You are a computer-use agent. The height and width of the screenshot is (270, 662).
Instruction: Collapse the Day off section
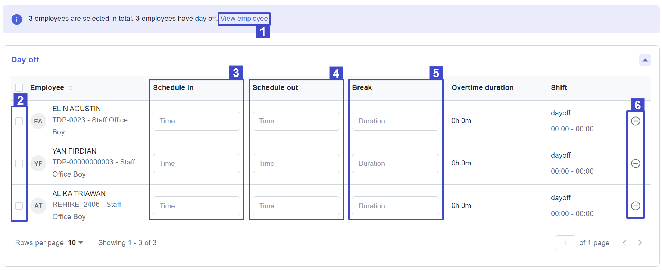coord(645,60)
